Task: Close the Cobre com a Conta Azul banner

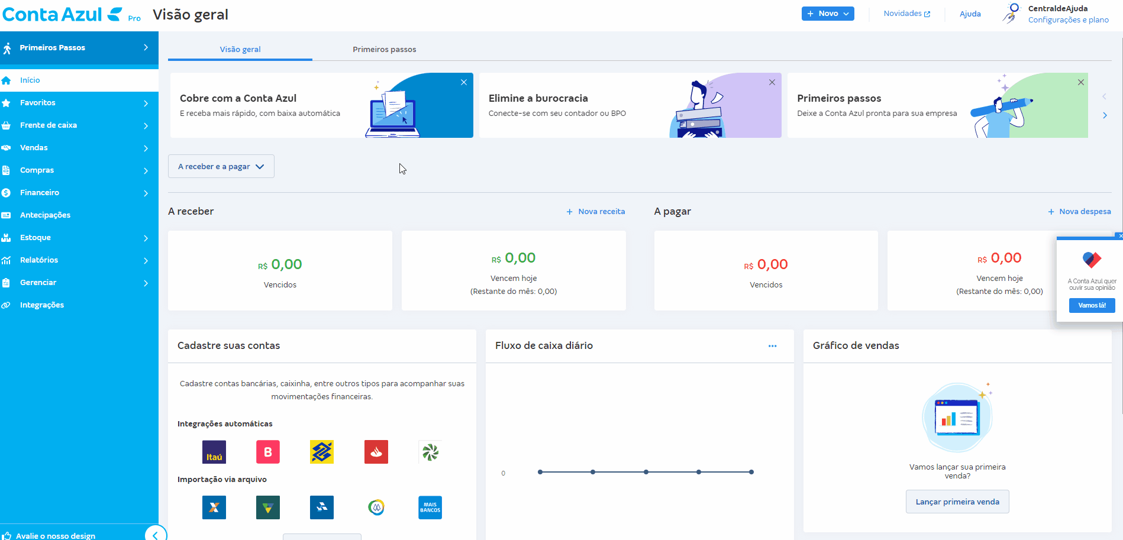Action: (x=464, y=82)
